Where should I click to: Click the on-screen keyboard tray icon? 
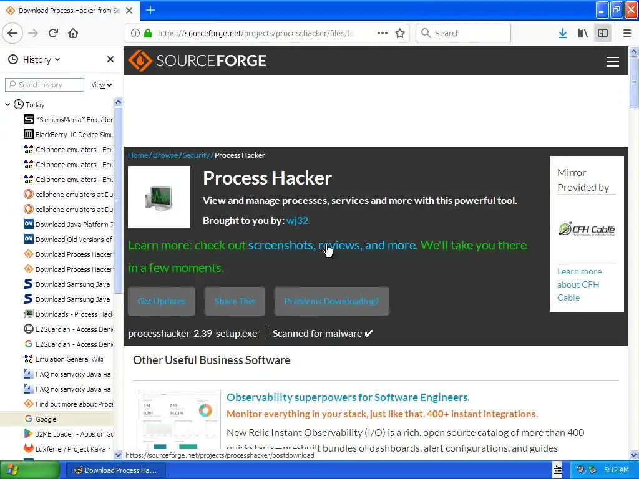[x=557, y=470]
